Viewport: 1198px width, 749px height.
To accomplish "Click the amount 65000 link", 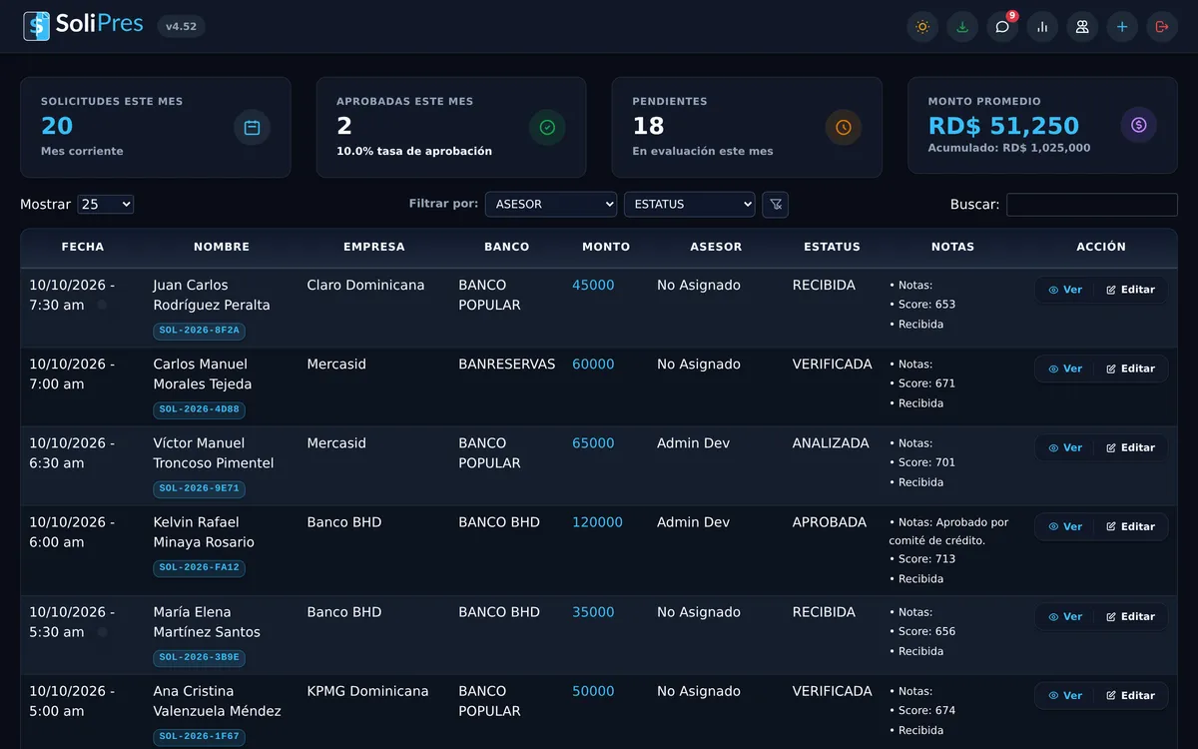I will (x=593, y=443).
